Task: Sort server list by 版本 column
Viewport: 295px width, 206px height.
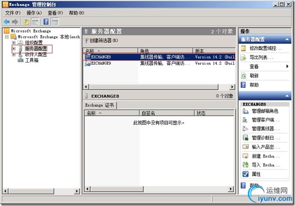Action: (214, 51)
